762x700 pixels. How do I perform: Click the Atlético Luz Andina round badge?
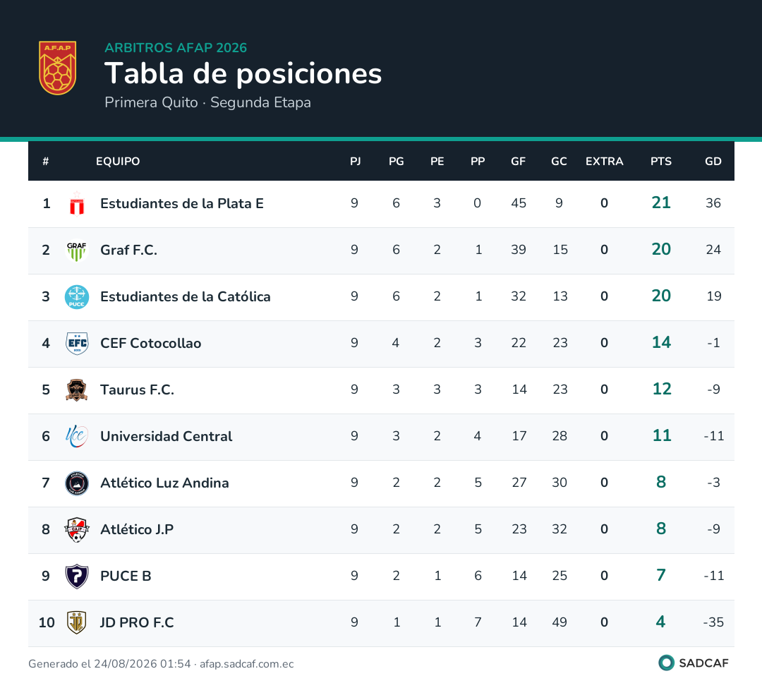[77, 483]
